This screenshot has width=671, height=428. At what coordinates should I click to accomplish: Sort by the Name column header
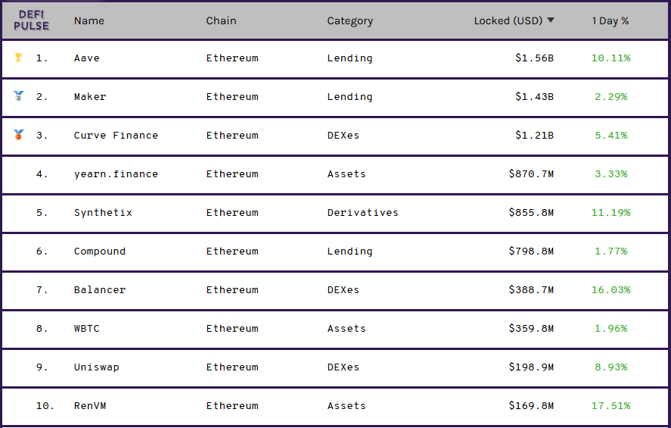point(89,20)
